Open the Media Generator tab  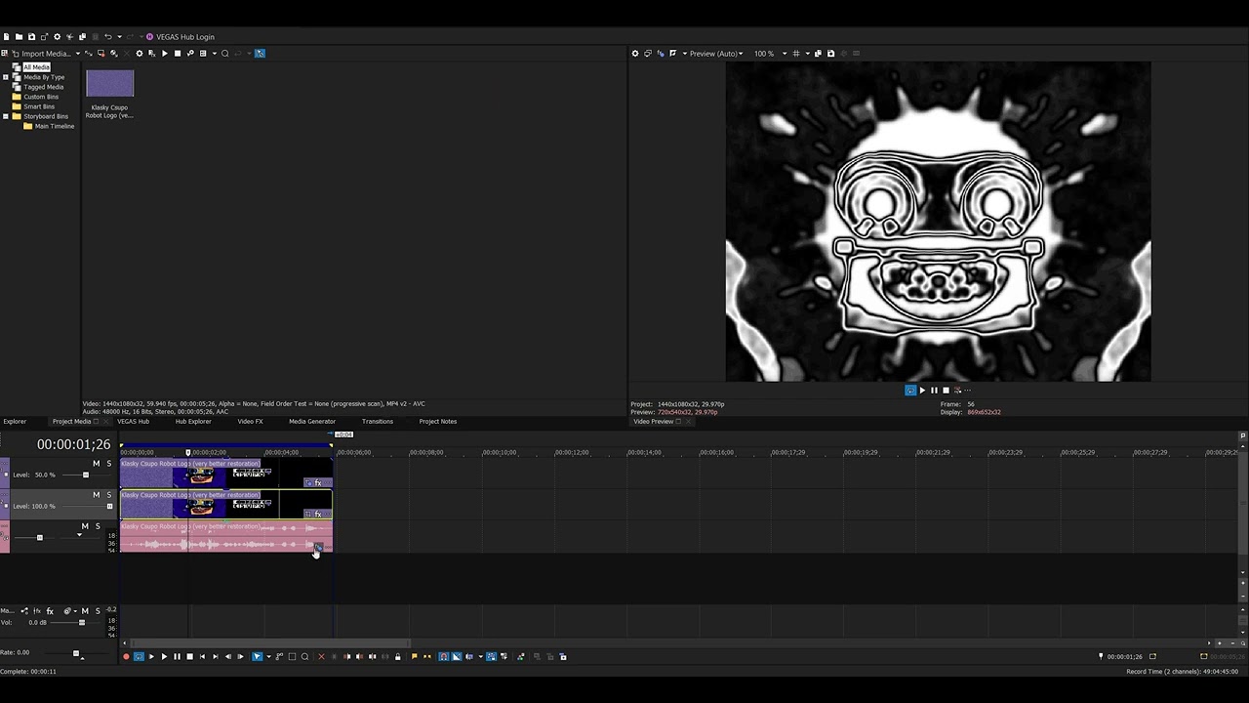312,422
